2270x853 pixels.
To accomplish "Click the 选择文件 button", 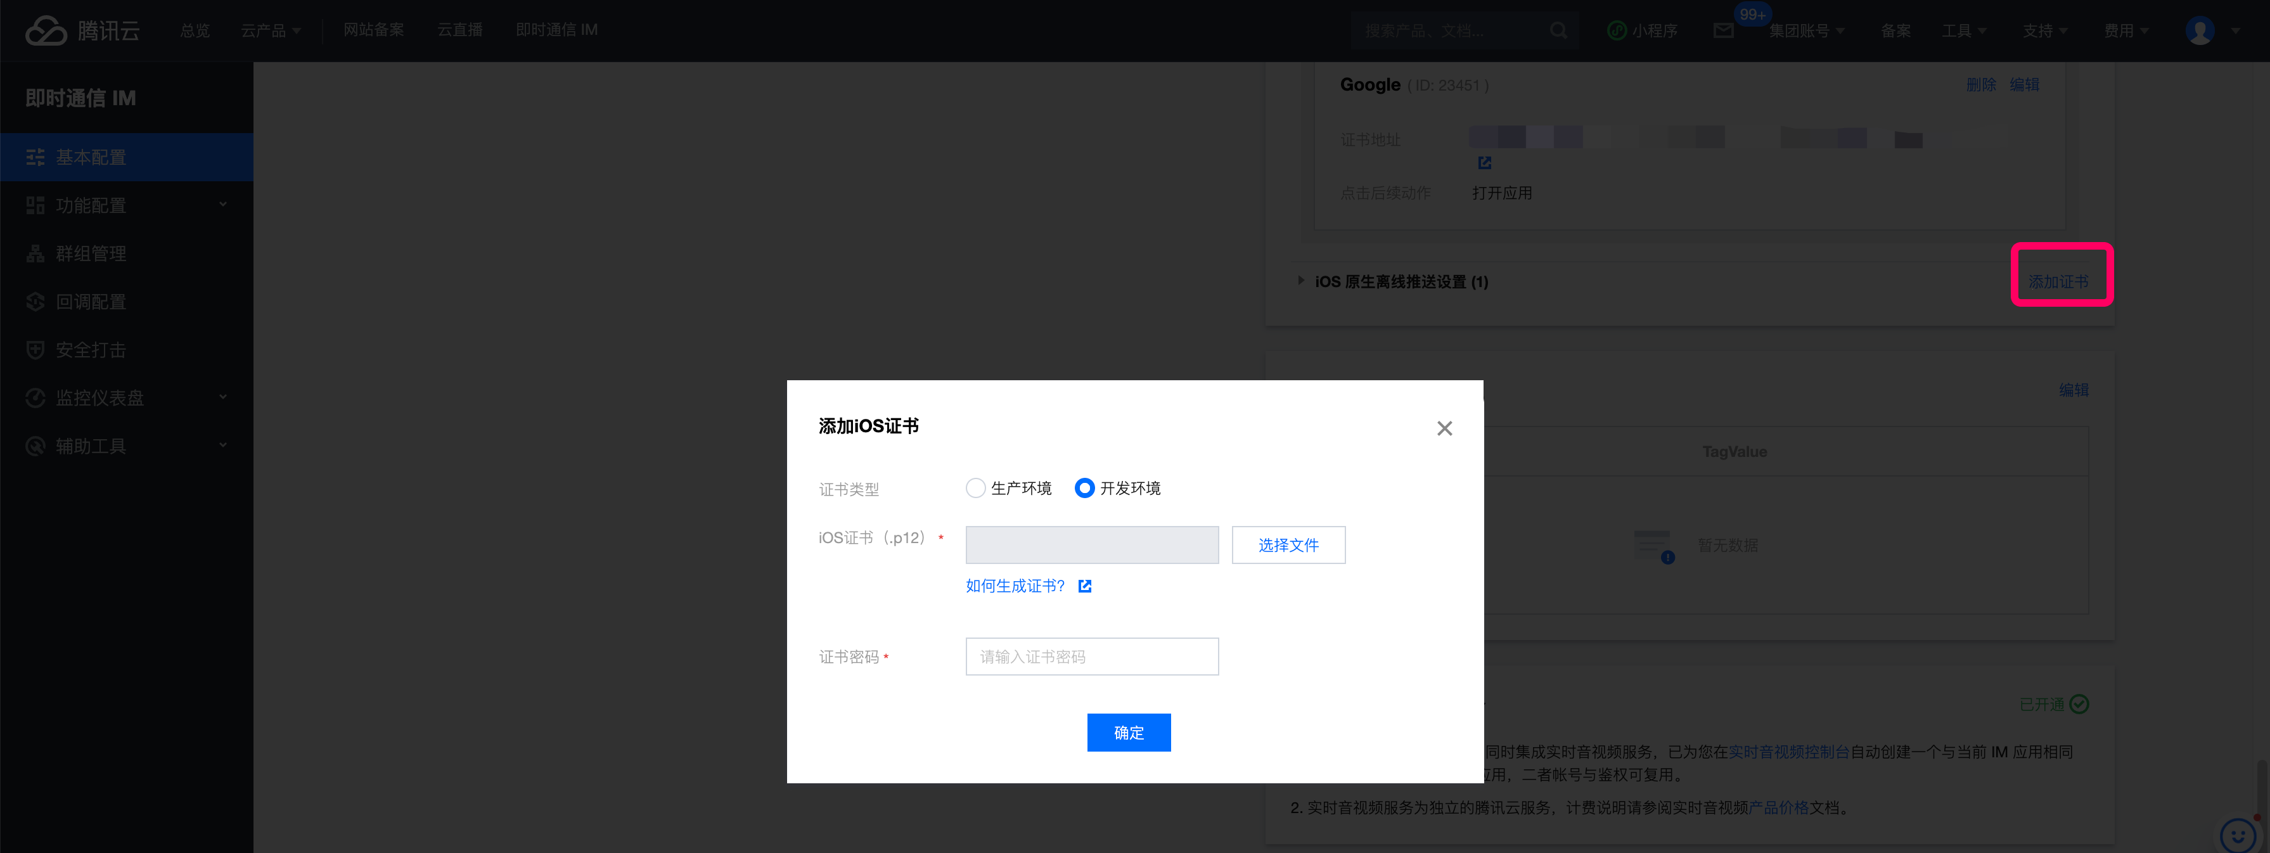I will pyautogui.click(x=1288, y=546).
